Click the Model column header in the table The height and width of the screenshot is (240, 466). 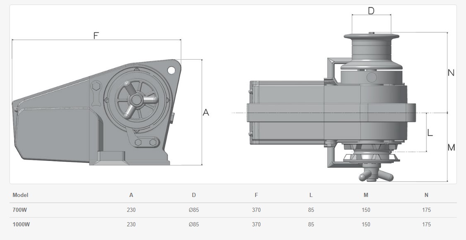tap(20, 195)
